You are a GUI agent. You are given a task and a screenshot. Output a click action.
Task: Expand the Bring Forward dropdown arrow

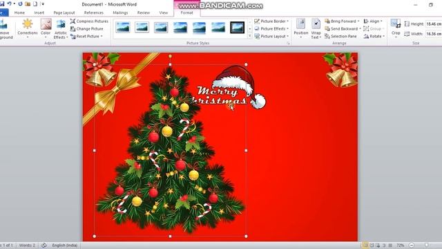point(358,21)
